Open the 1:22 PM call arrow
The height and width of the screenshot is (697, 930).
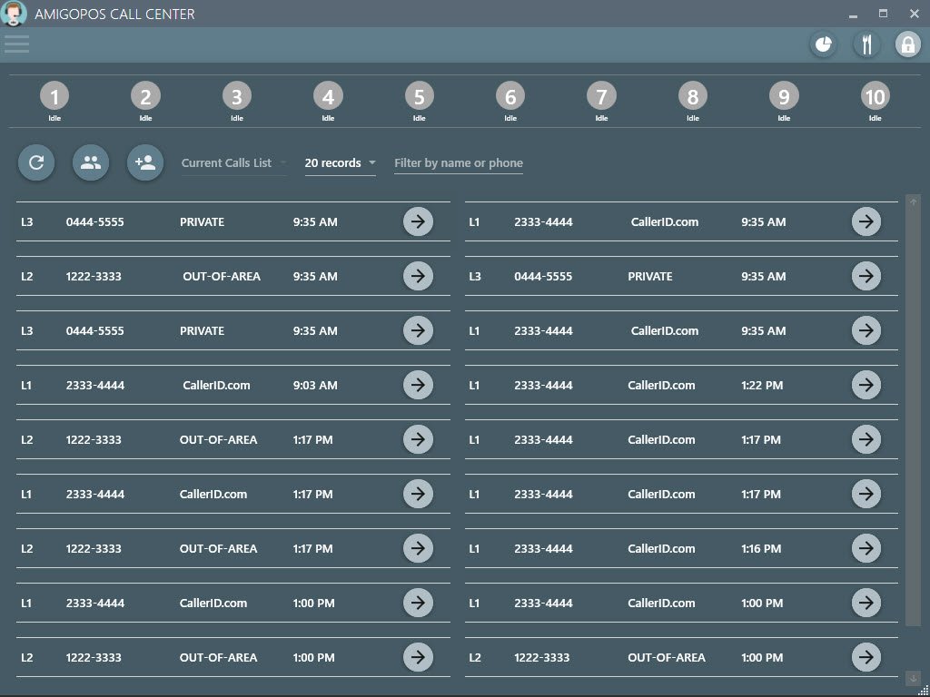click(866, 385)
